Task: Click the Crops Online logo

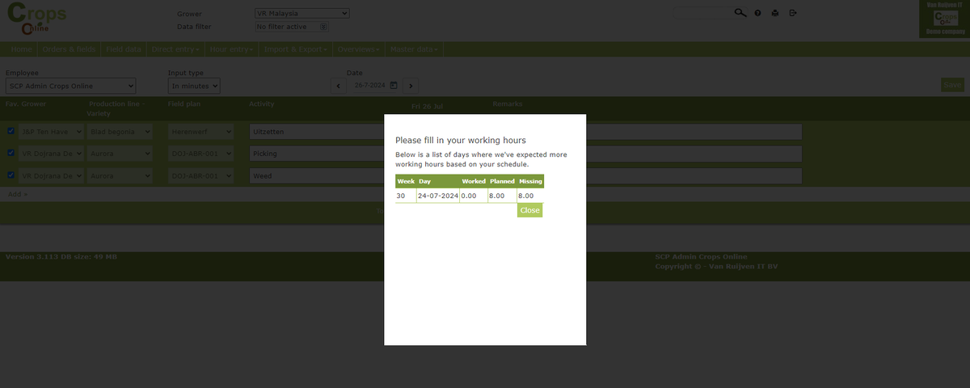Action: [x=37, y=20]
